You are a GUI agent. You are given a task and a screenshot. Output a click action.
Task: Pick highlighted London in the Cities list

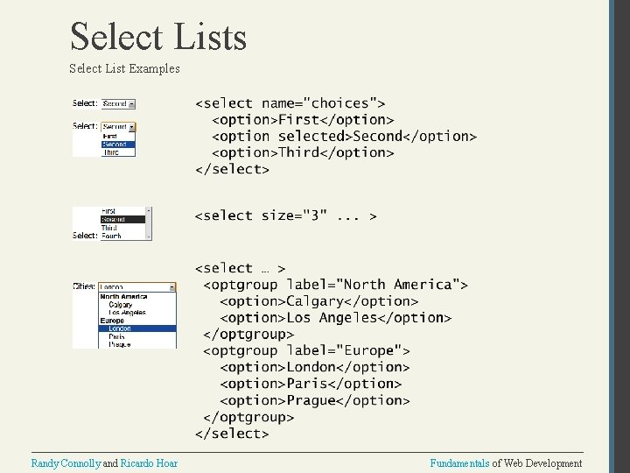137,328
